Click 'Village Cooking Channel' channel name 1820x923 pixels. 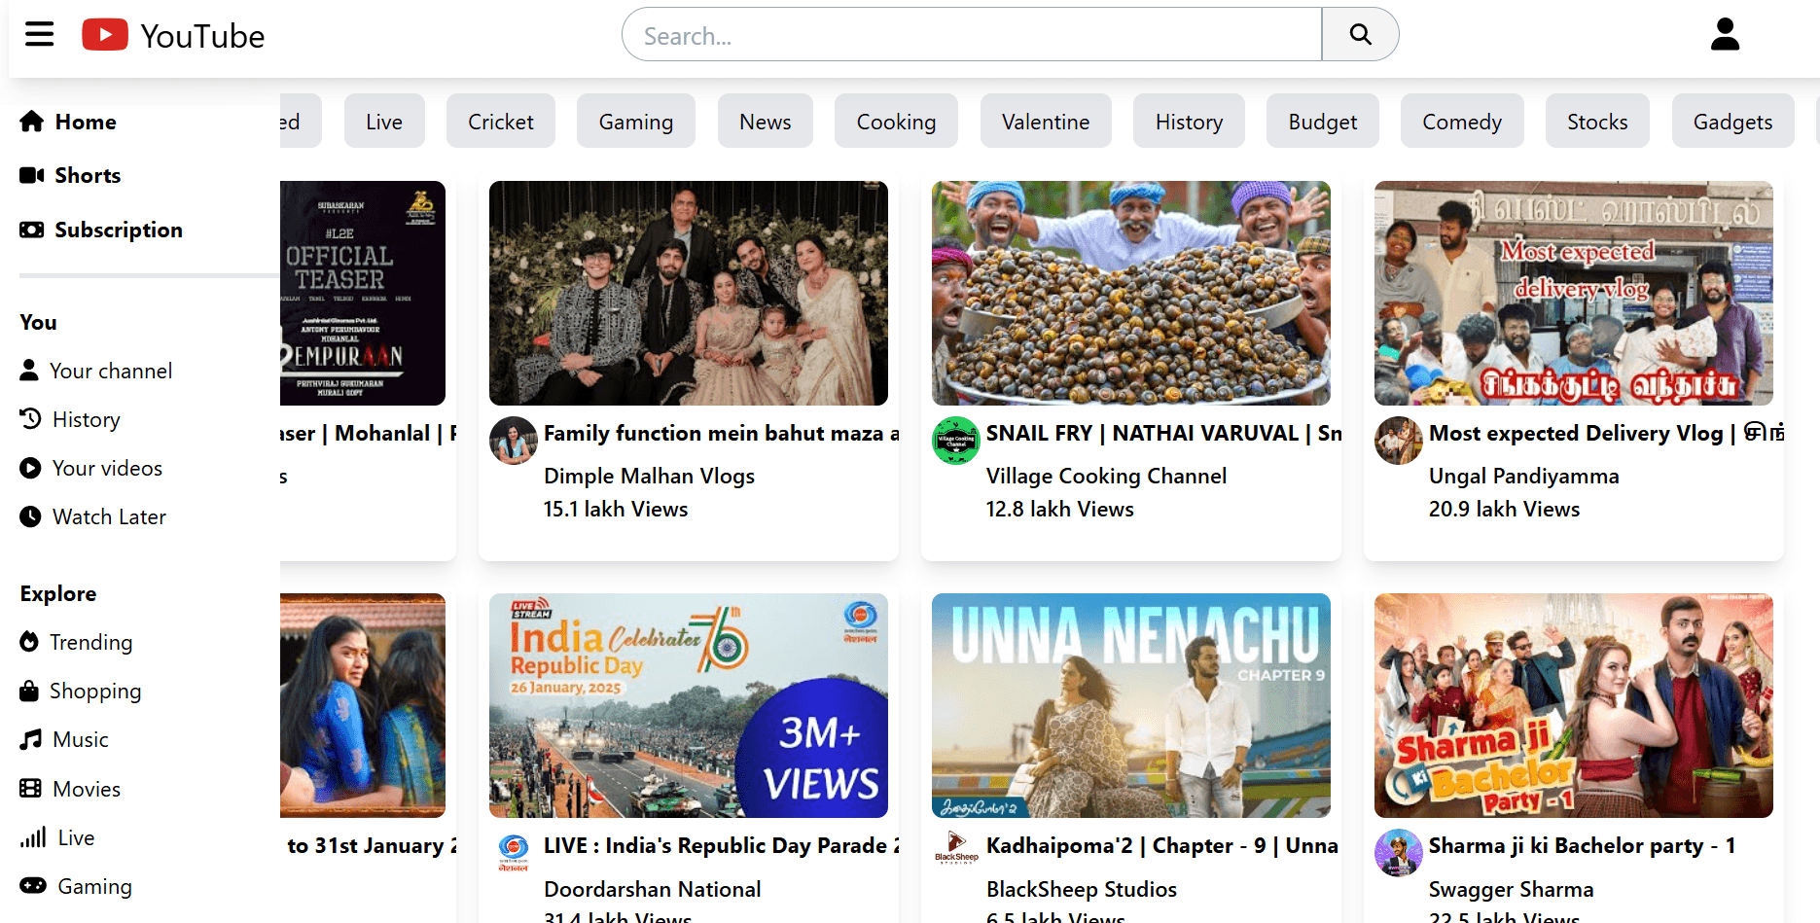[1106, 476]
